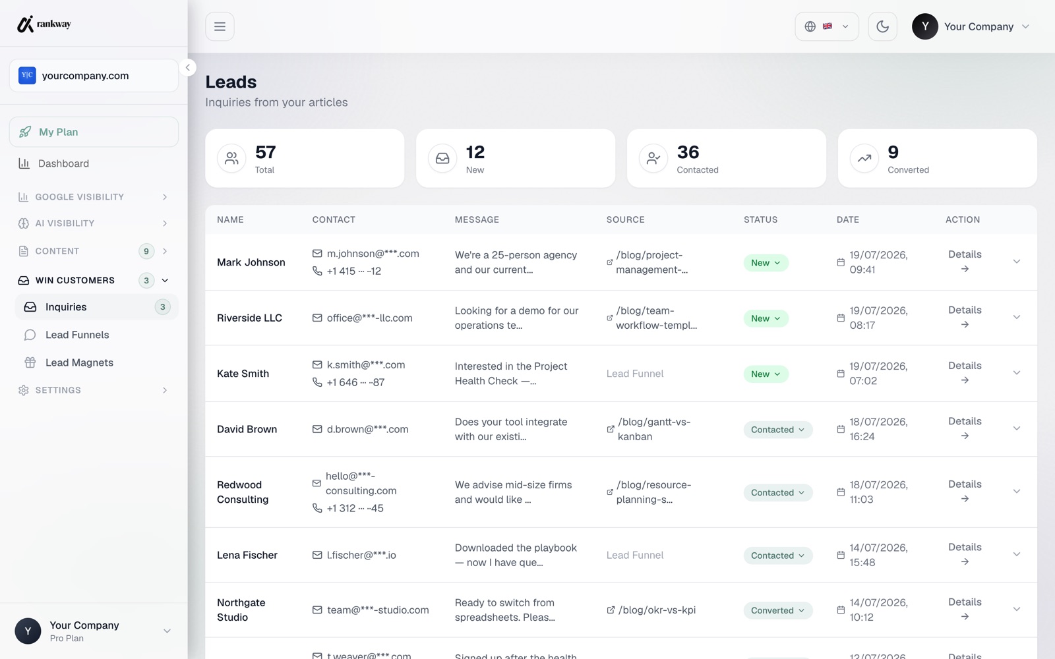The image size is (1055, 659).
Task: Click the phone icon beside +1 312 number
Action: 317,508
